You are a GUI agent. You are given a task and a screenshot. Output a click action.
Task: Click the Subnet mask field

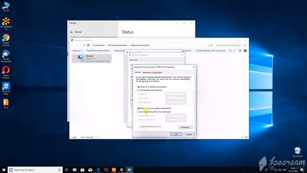click(x=176, y=98)
